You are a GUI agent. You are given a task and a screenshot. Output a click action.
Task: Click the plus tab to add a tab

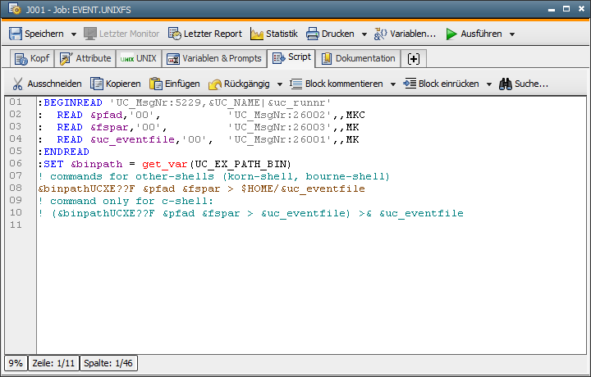coord(414,59)
